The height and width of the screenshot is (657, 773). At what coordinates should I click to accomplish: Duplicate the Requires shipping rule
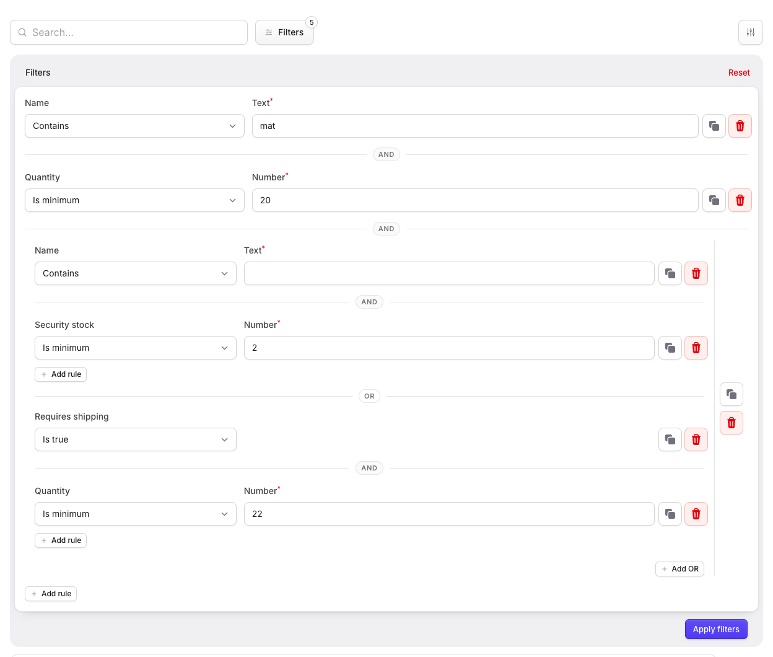[670, 439]
